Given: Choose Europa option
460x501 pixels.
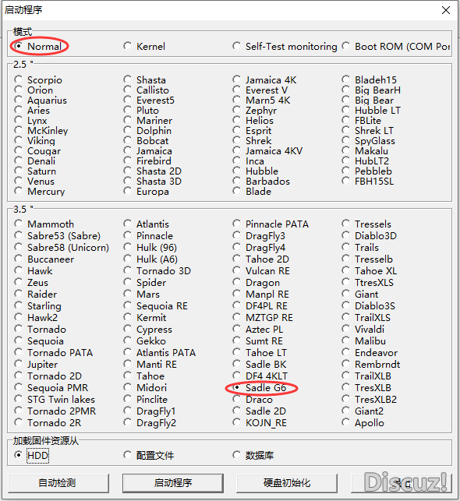Looking at the screenshot, I should 128,191.
